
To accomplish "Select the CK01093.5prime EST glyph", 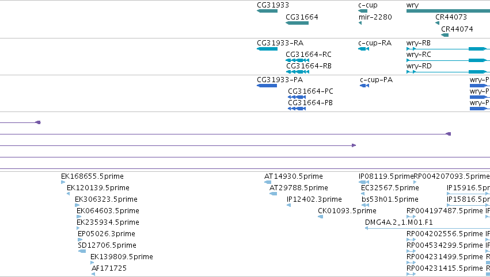I will [x=320, y=217].
